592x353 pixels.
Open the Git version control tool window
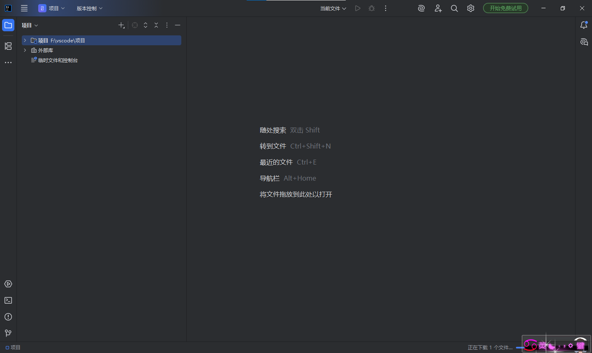8,333
